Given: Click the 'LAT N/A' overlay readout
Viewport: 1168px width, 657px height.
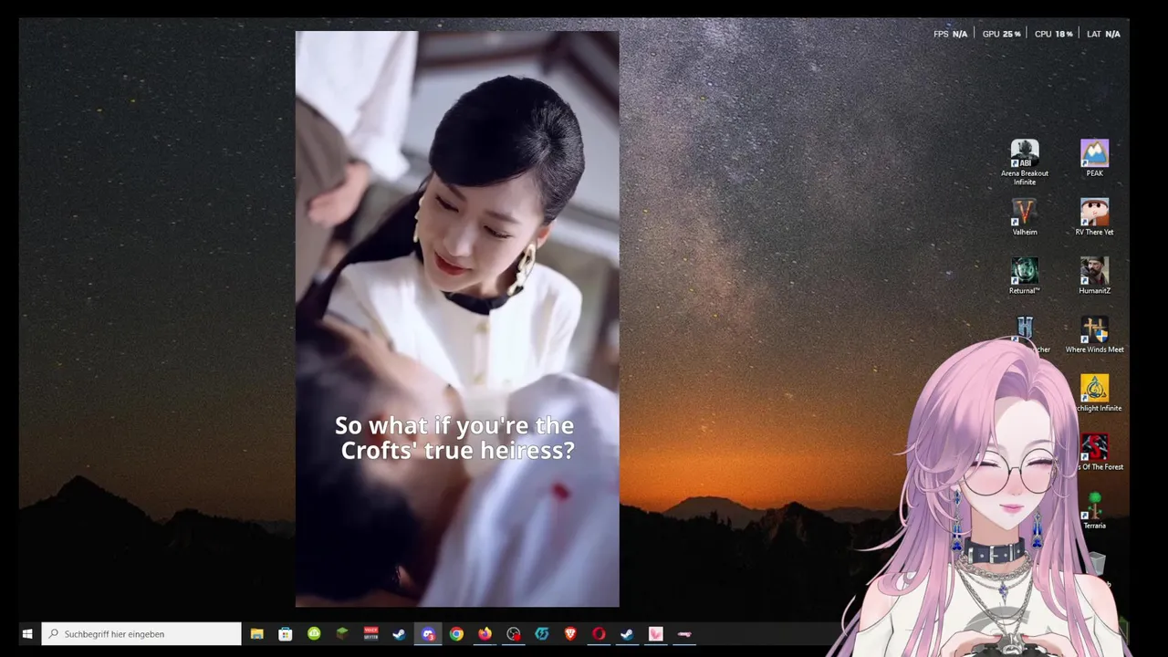Looking at the screenshot, I should point(1103,34).
